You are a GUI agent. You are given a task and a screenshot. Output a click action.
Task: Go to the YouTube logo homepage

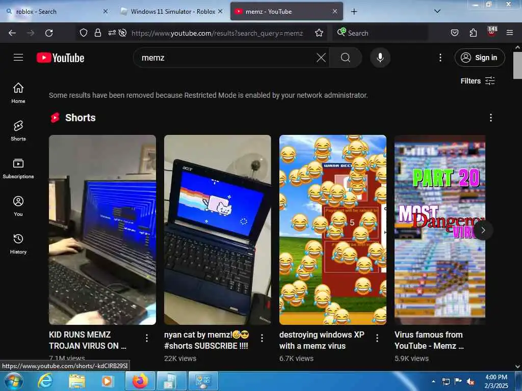click(x=61, y=58)
